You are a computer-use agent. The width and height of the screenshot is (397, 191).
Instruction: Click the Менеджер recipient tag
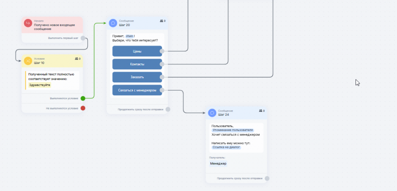[218, 164]
